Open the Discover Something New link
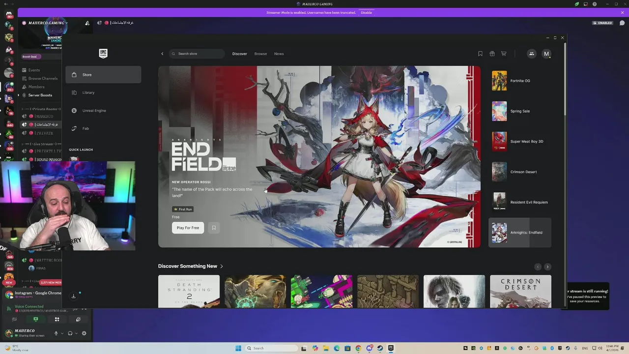 (191, 266)
